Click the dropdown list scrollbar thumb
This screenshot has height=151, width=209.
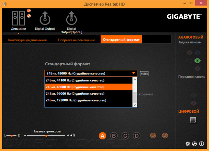(x=135, y=97)
